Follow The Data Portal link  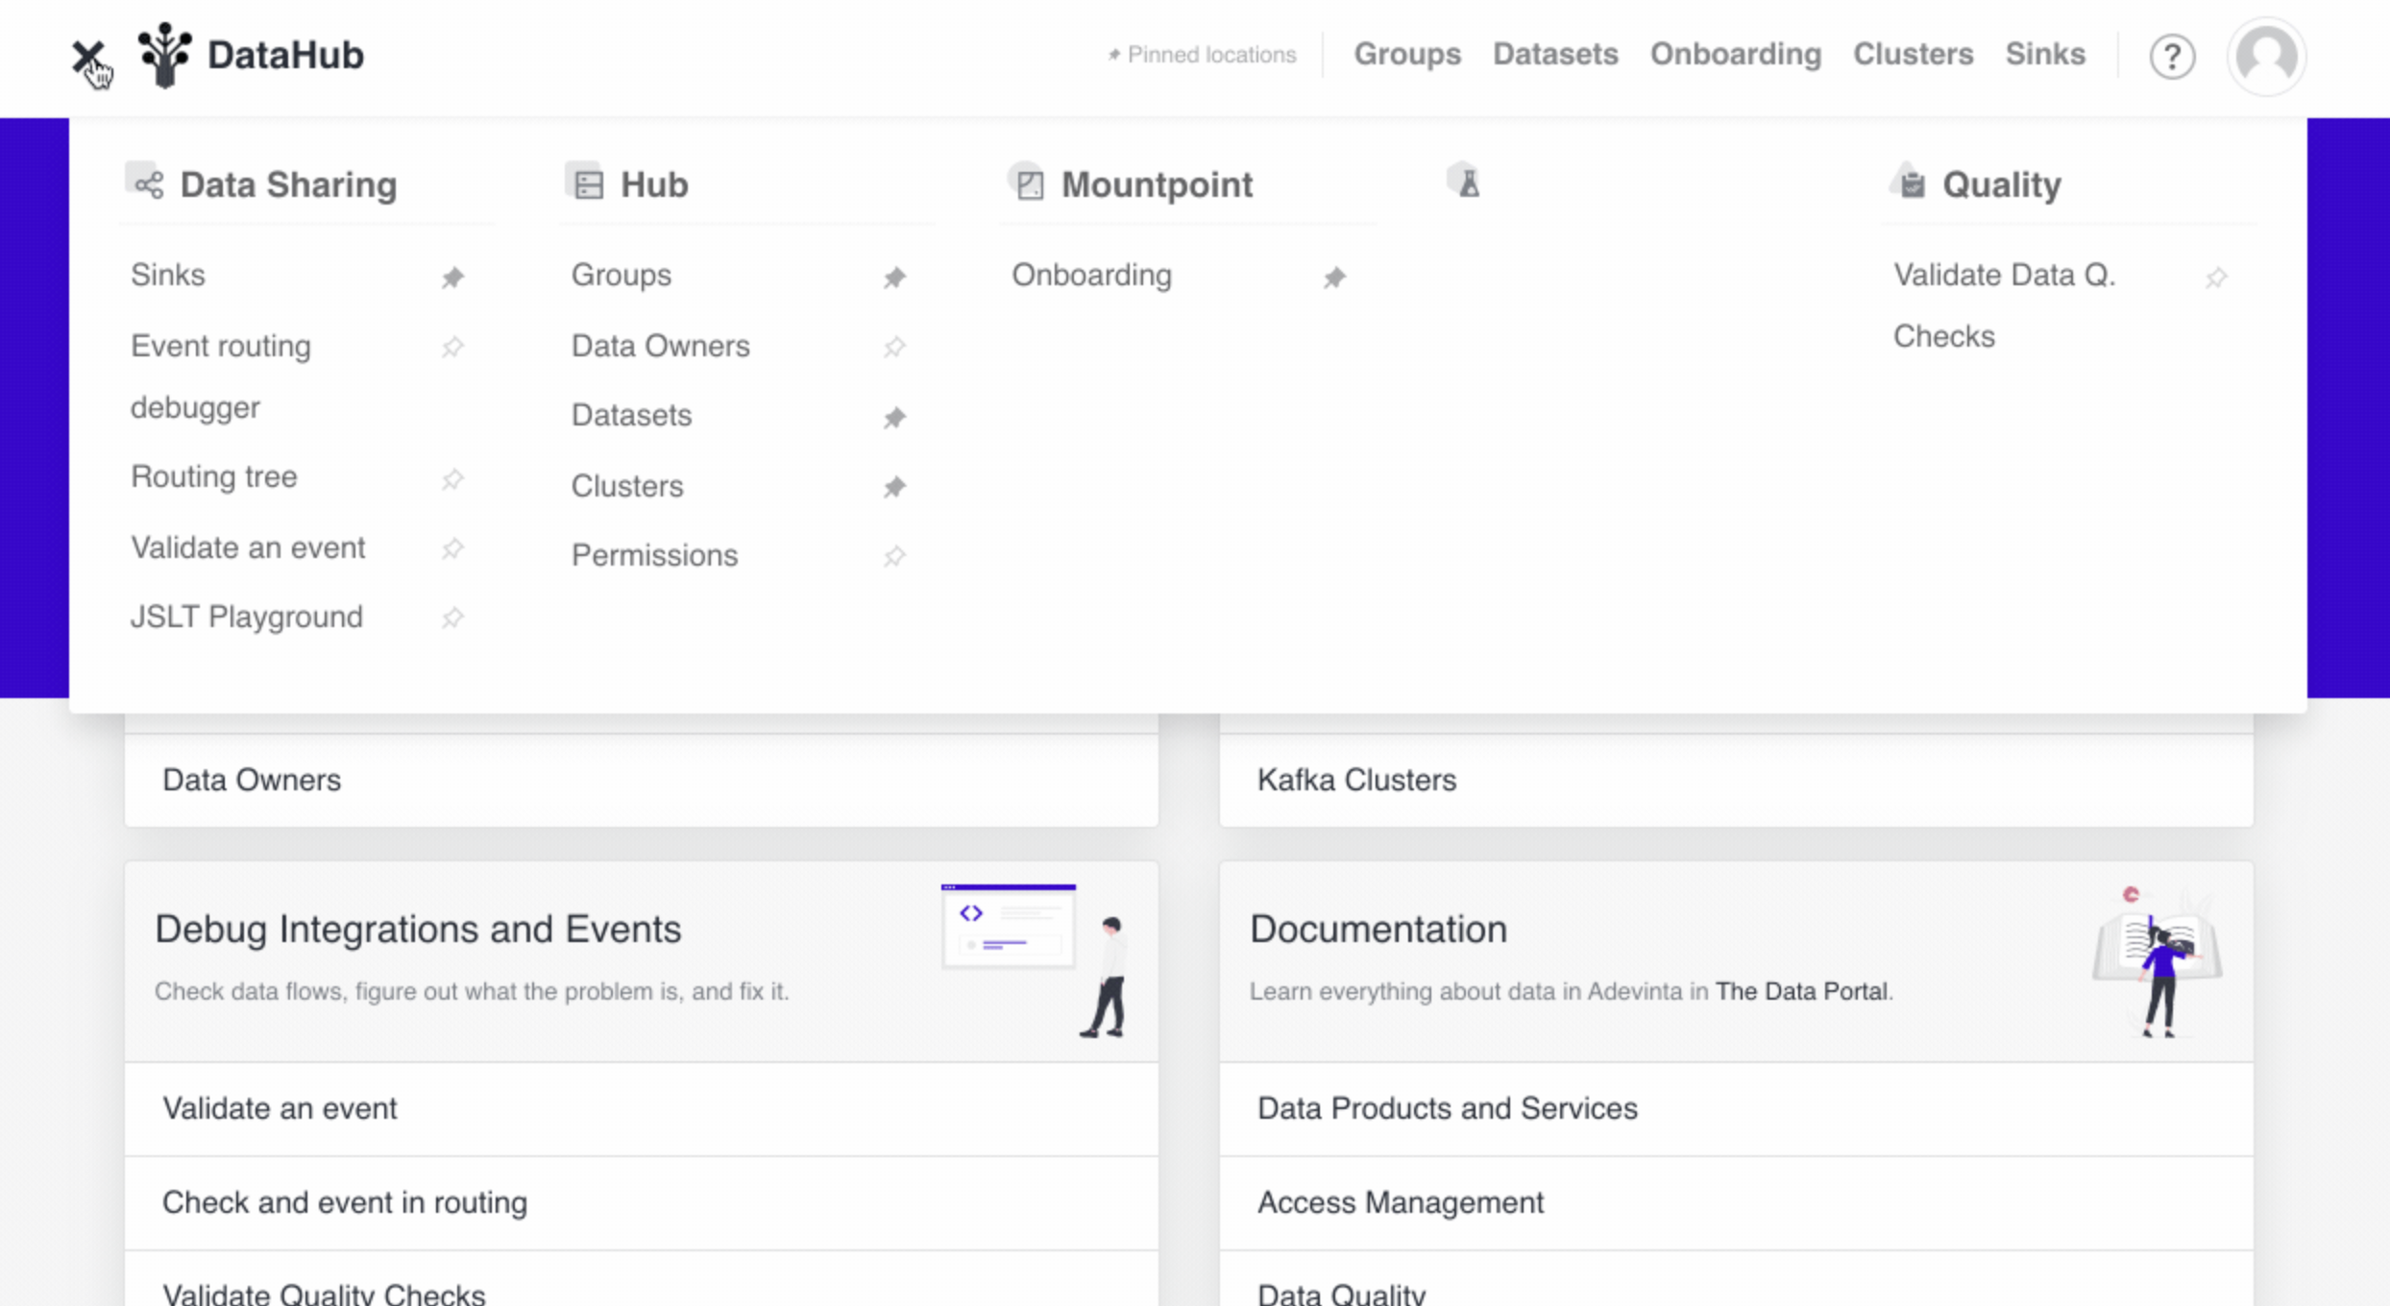point(1801,991)
